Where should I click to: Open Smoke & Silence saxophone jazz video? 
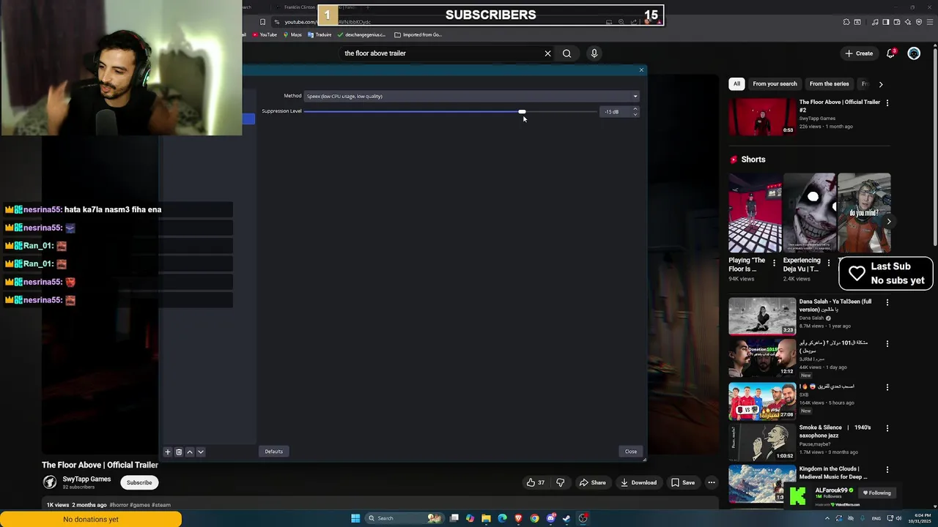tap(762, 441)
